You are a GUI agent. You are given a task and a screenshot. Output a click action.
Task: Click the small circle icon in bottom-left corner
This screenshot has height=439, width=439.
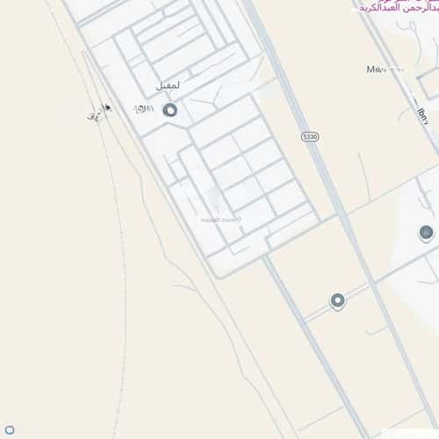click(10, 429)
